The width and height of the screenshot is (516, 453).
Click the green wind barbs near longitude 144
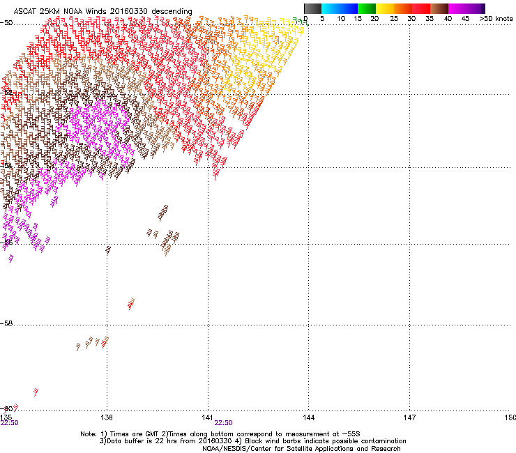pyautogui.click(x=300, y=22)
